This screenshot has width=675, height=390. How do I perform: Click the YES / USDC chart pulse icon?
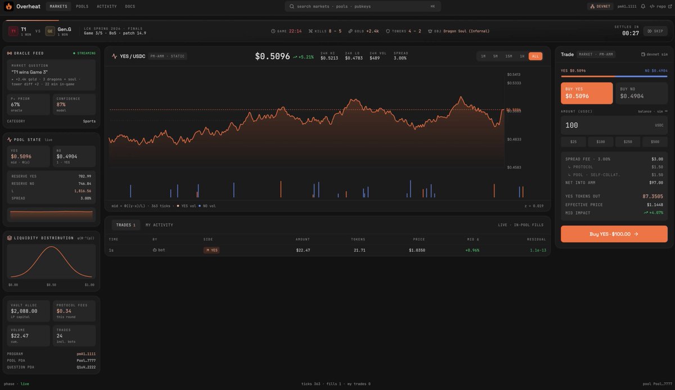tap(115, 56)
